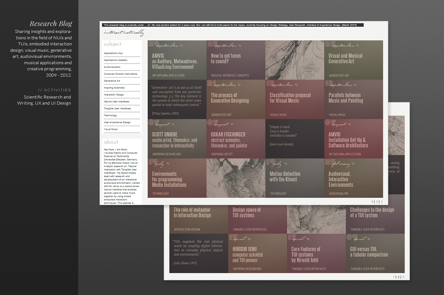This screenshot has width=444, height=295.
Task: Go to page 1 in back window pagination
Action: coord(394,277)
